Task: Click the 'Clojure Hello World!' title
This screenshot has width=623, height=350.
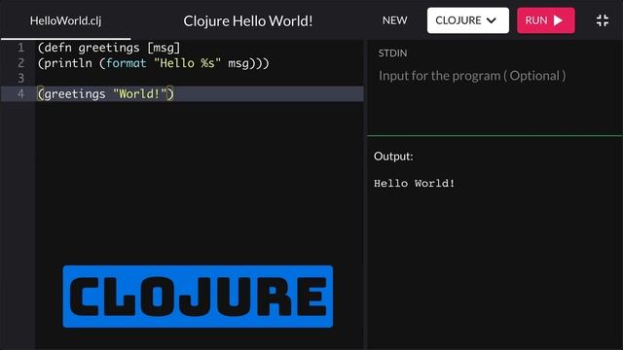Action: click(248, 21)
